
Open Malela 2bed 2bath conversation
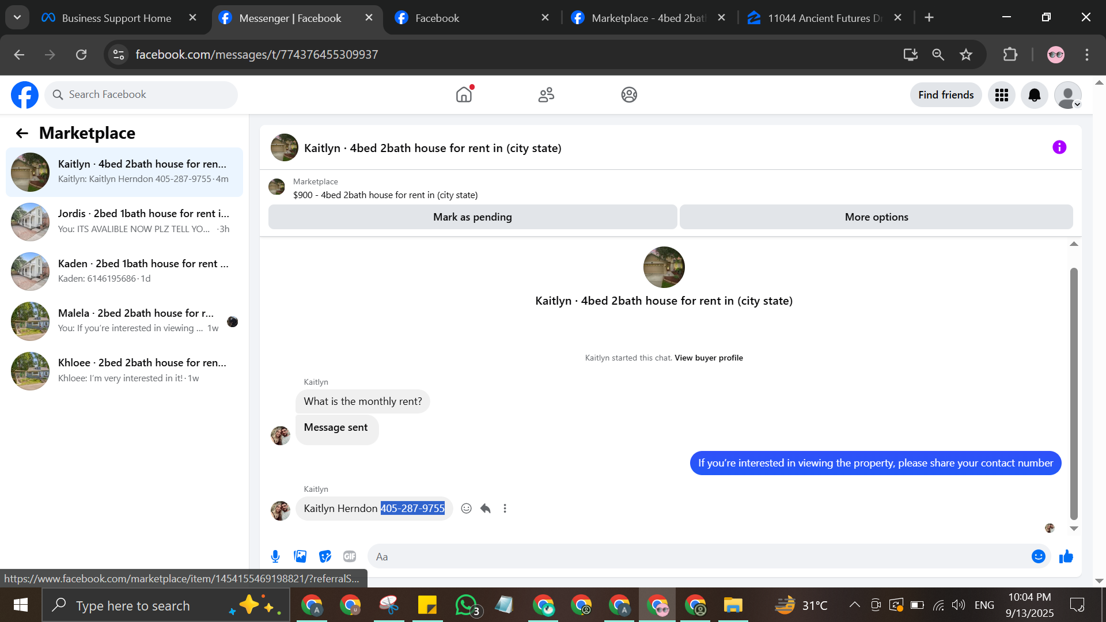124,321
